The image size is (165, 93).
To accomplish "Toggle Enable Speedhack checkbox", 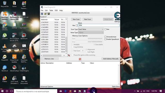I will (x=105, y=39).
